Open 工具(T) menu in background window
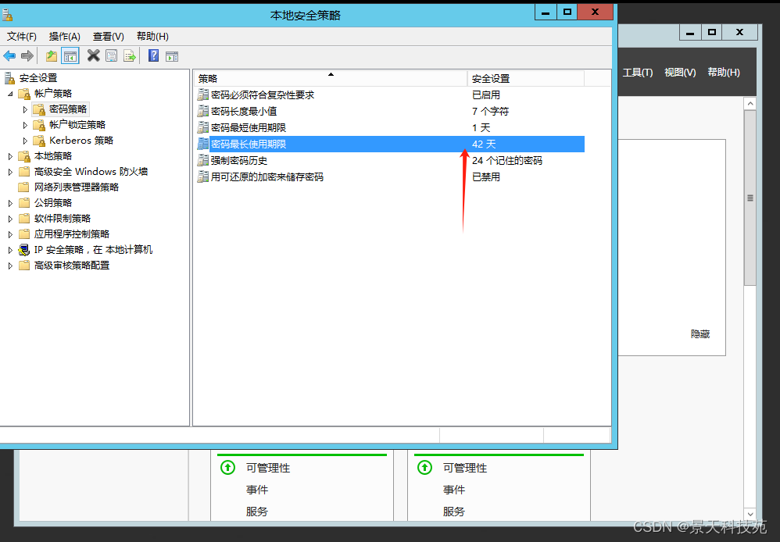Viewport: 780px width, 542px height. pos(638,73)
